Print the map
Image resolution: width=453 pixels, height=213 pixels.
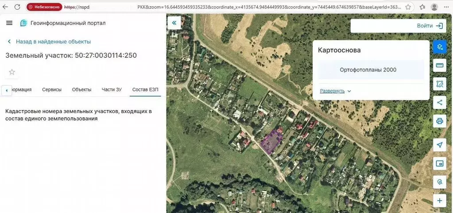coord(439,121)
